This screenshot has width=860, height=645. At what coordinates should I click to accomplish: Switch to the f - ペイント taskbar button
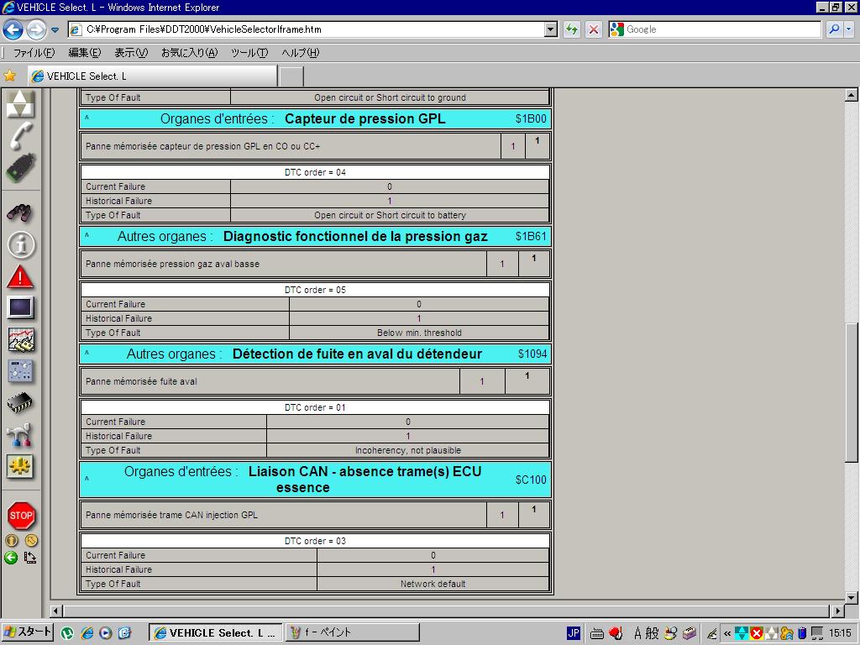click(x=353, y=633)
